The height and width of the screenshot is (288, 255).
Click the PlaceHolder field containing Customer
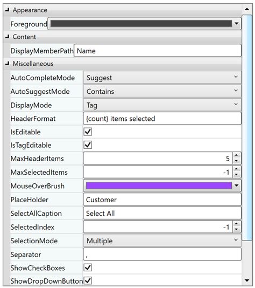(162, 200)
